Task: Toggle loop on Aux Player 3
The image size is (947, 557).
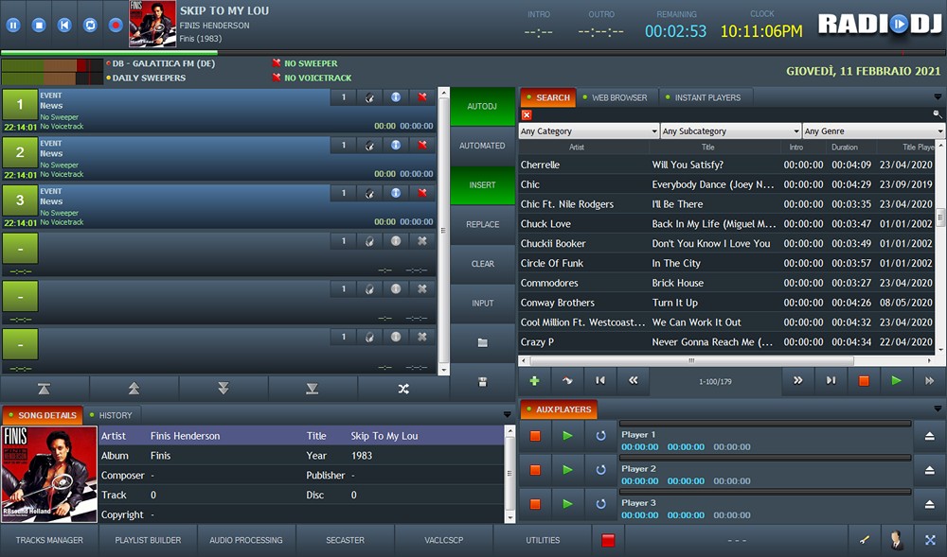Action: coord(600,504)
